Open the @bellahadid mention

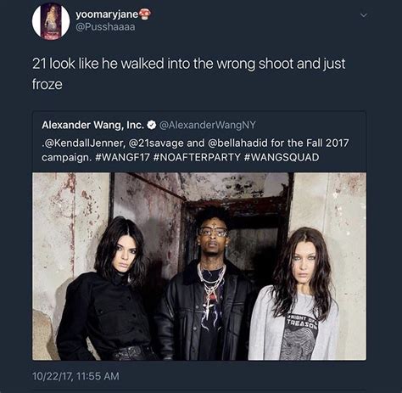[237, 143]
